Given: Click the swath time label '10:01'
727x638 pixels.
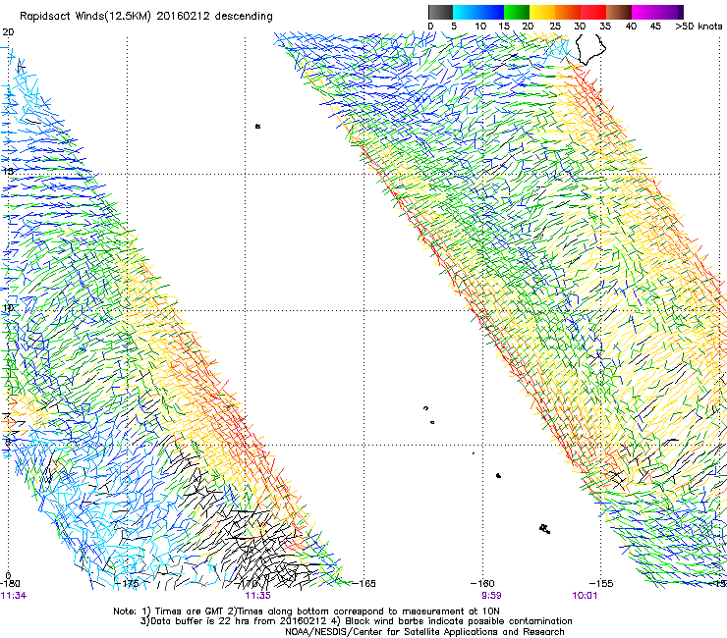Looking at the screenshot, I should 585,596.
